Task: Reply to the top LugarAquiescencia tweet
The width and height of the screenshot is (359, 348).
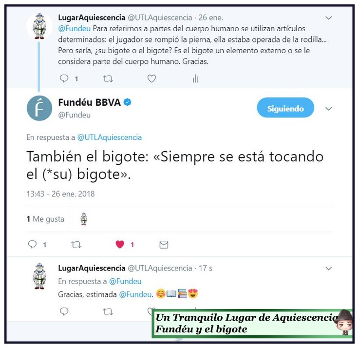Action: coord(64,78)
